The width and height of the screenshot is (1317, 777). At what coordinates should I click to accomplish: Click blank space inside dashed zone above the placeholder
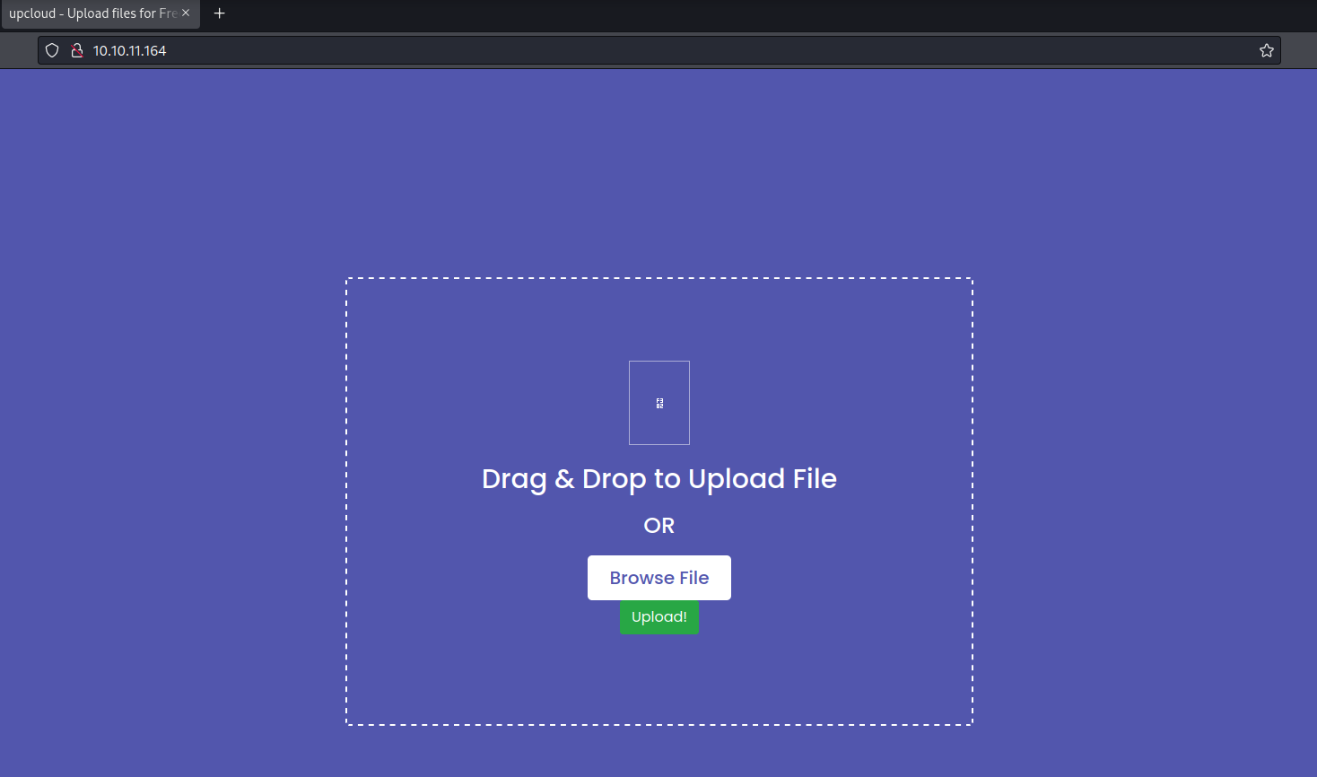(659, 319)
